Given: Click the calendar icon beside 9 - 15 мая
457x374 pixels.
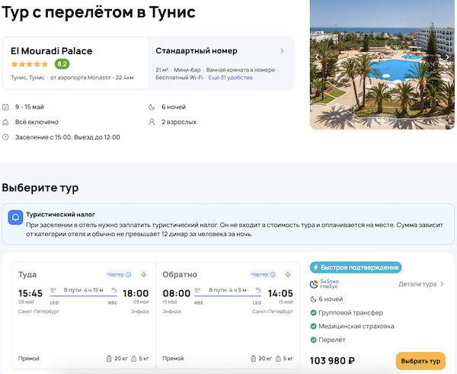Looking at the screenshot, I should 6,107.
